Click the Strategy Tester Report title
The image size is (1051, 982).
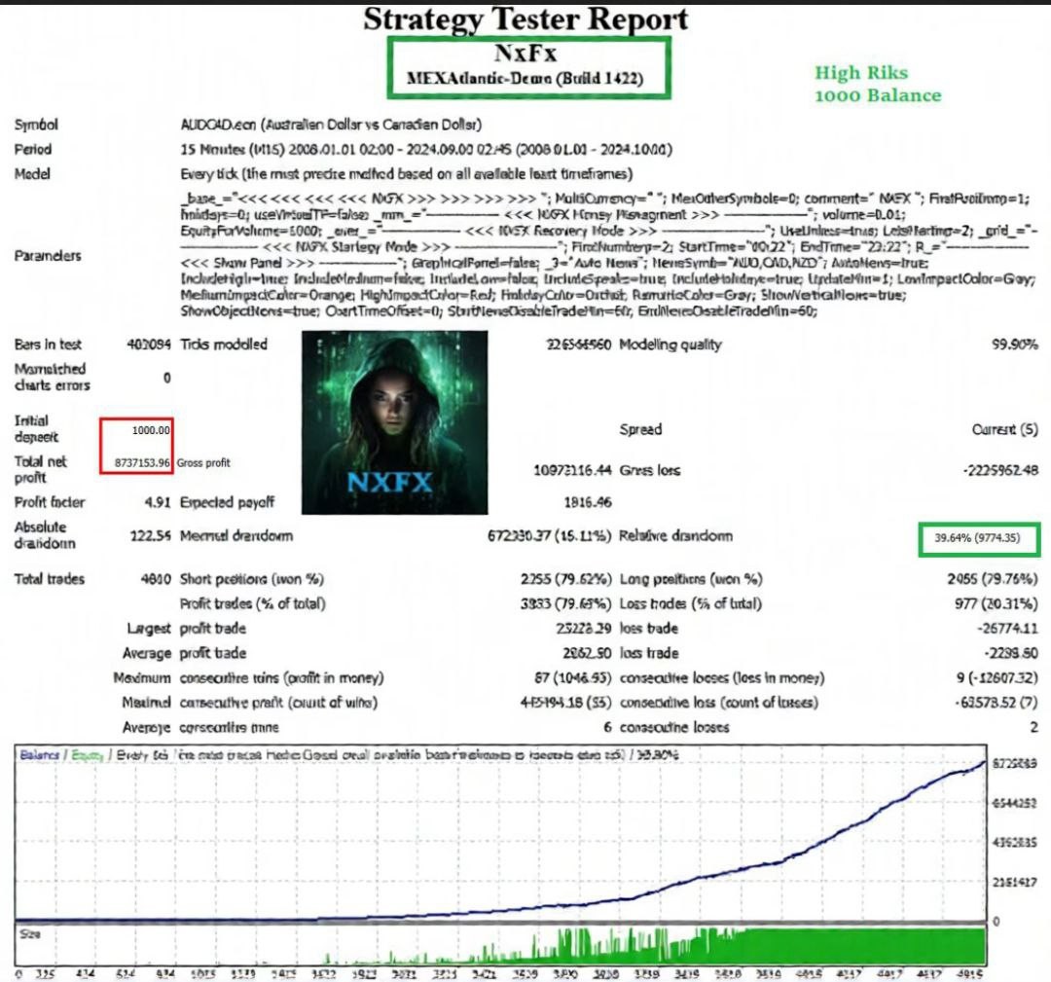[525, 18]
